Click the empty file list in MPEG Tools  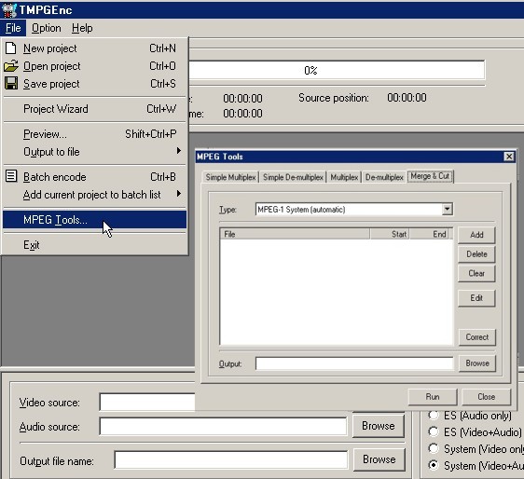[337, 292]
